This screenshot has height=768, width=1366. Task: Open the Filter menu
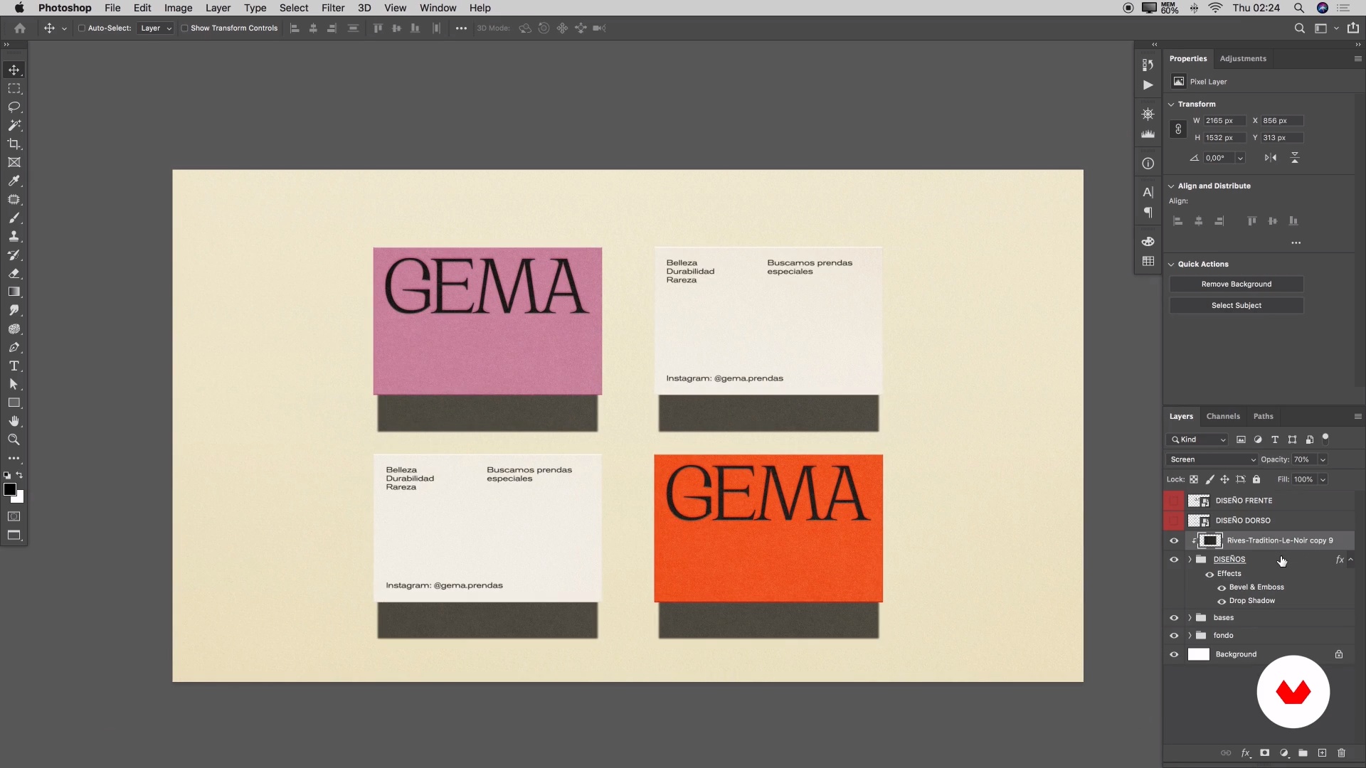pyautogui.click(x=333, y=8)
